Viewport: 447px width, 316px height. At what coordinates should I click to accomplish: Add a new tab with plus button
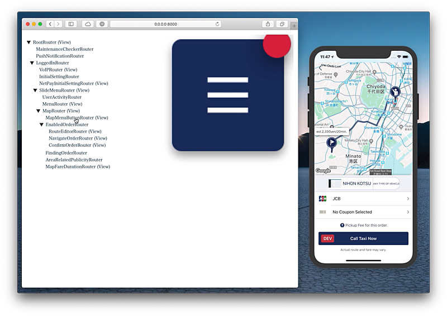pos(294,26)
